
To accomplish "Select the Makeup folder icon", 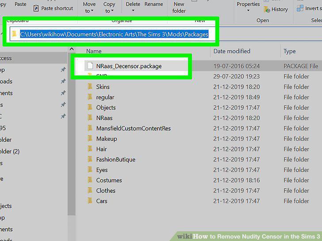I will click(90, 138).
